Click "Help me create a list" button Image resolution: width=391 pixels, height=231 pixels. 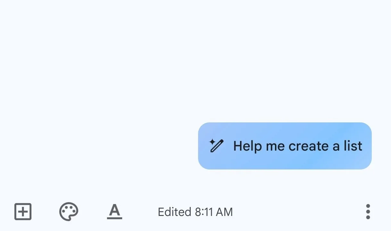click(x=285, y=146)
